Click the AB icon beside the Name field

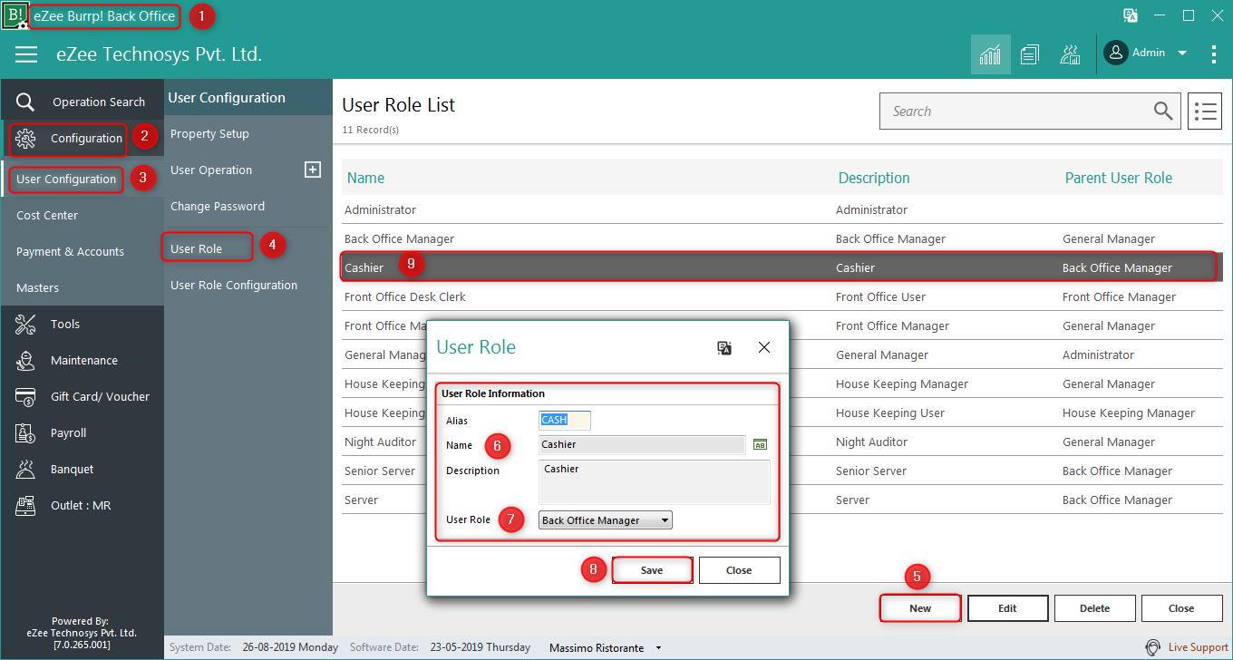(x=760, y=444)
